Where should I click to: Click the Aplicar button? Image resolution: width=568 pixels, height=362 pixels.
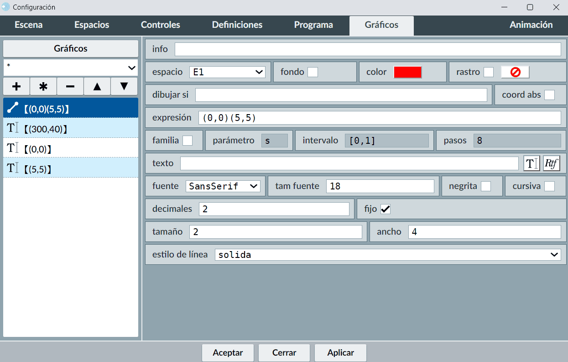point(340,353)
